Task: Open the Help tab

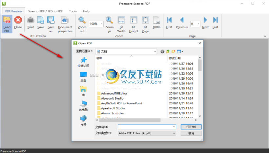Action: tap(86, 11)
